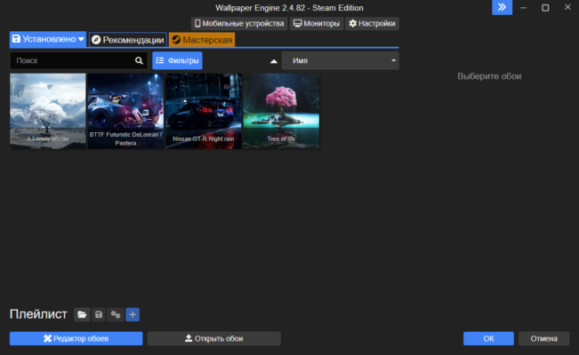The image size is (579, 355).
Task: Open the Мониторы settings
Action: point(317,24)
